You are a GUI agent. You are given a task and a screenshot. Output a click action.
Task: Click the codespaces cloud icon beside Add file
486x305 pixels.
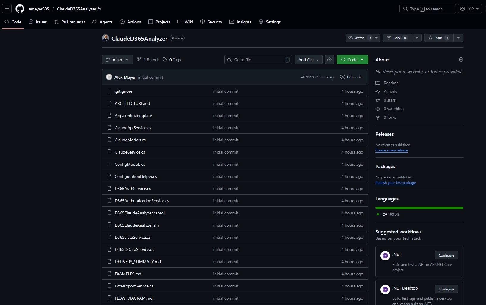coord(330,60)
